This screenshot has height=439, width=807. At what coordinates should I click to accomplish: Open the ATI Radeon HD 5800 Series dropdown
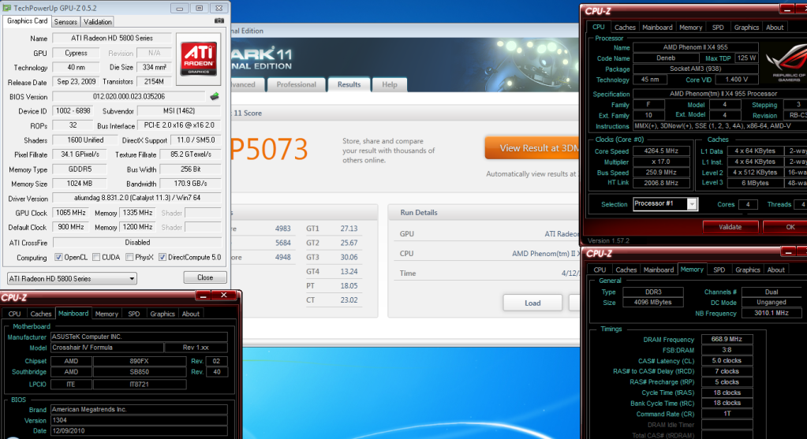pos(71,278)
